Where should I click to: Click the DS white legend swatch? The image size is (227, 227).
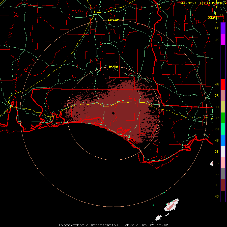223,151
